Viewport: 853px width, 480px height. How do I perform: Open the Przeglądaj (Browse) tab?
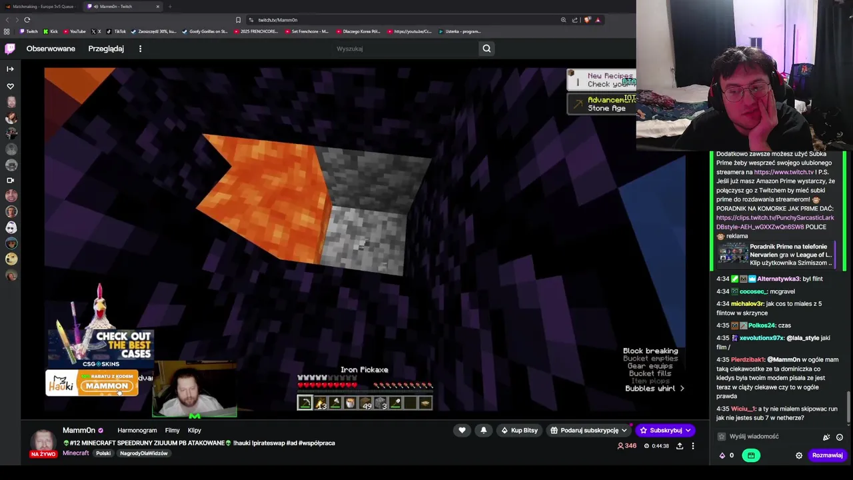(x=106, y=49)
